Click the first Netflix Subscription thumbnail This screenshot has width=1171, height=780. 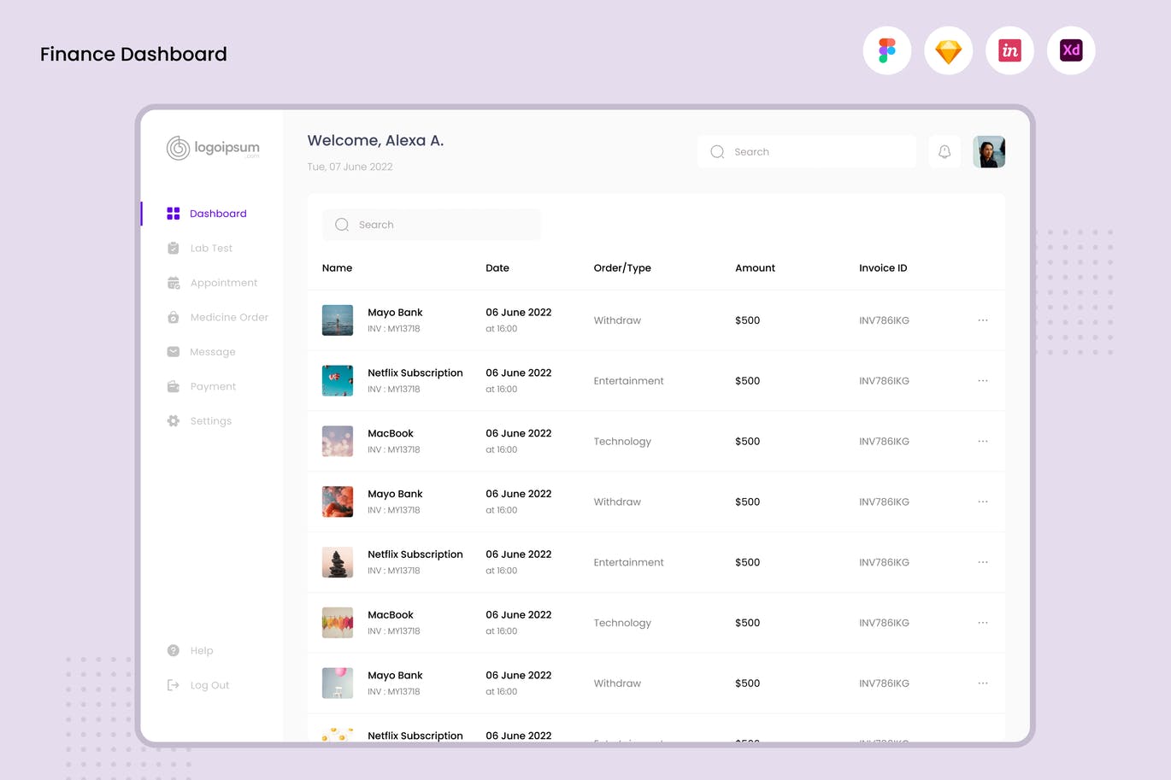[x=338, y=381]
